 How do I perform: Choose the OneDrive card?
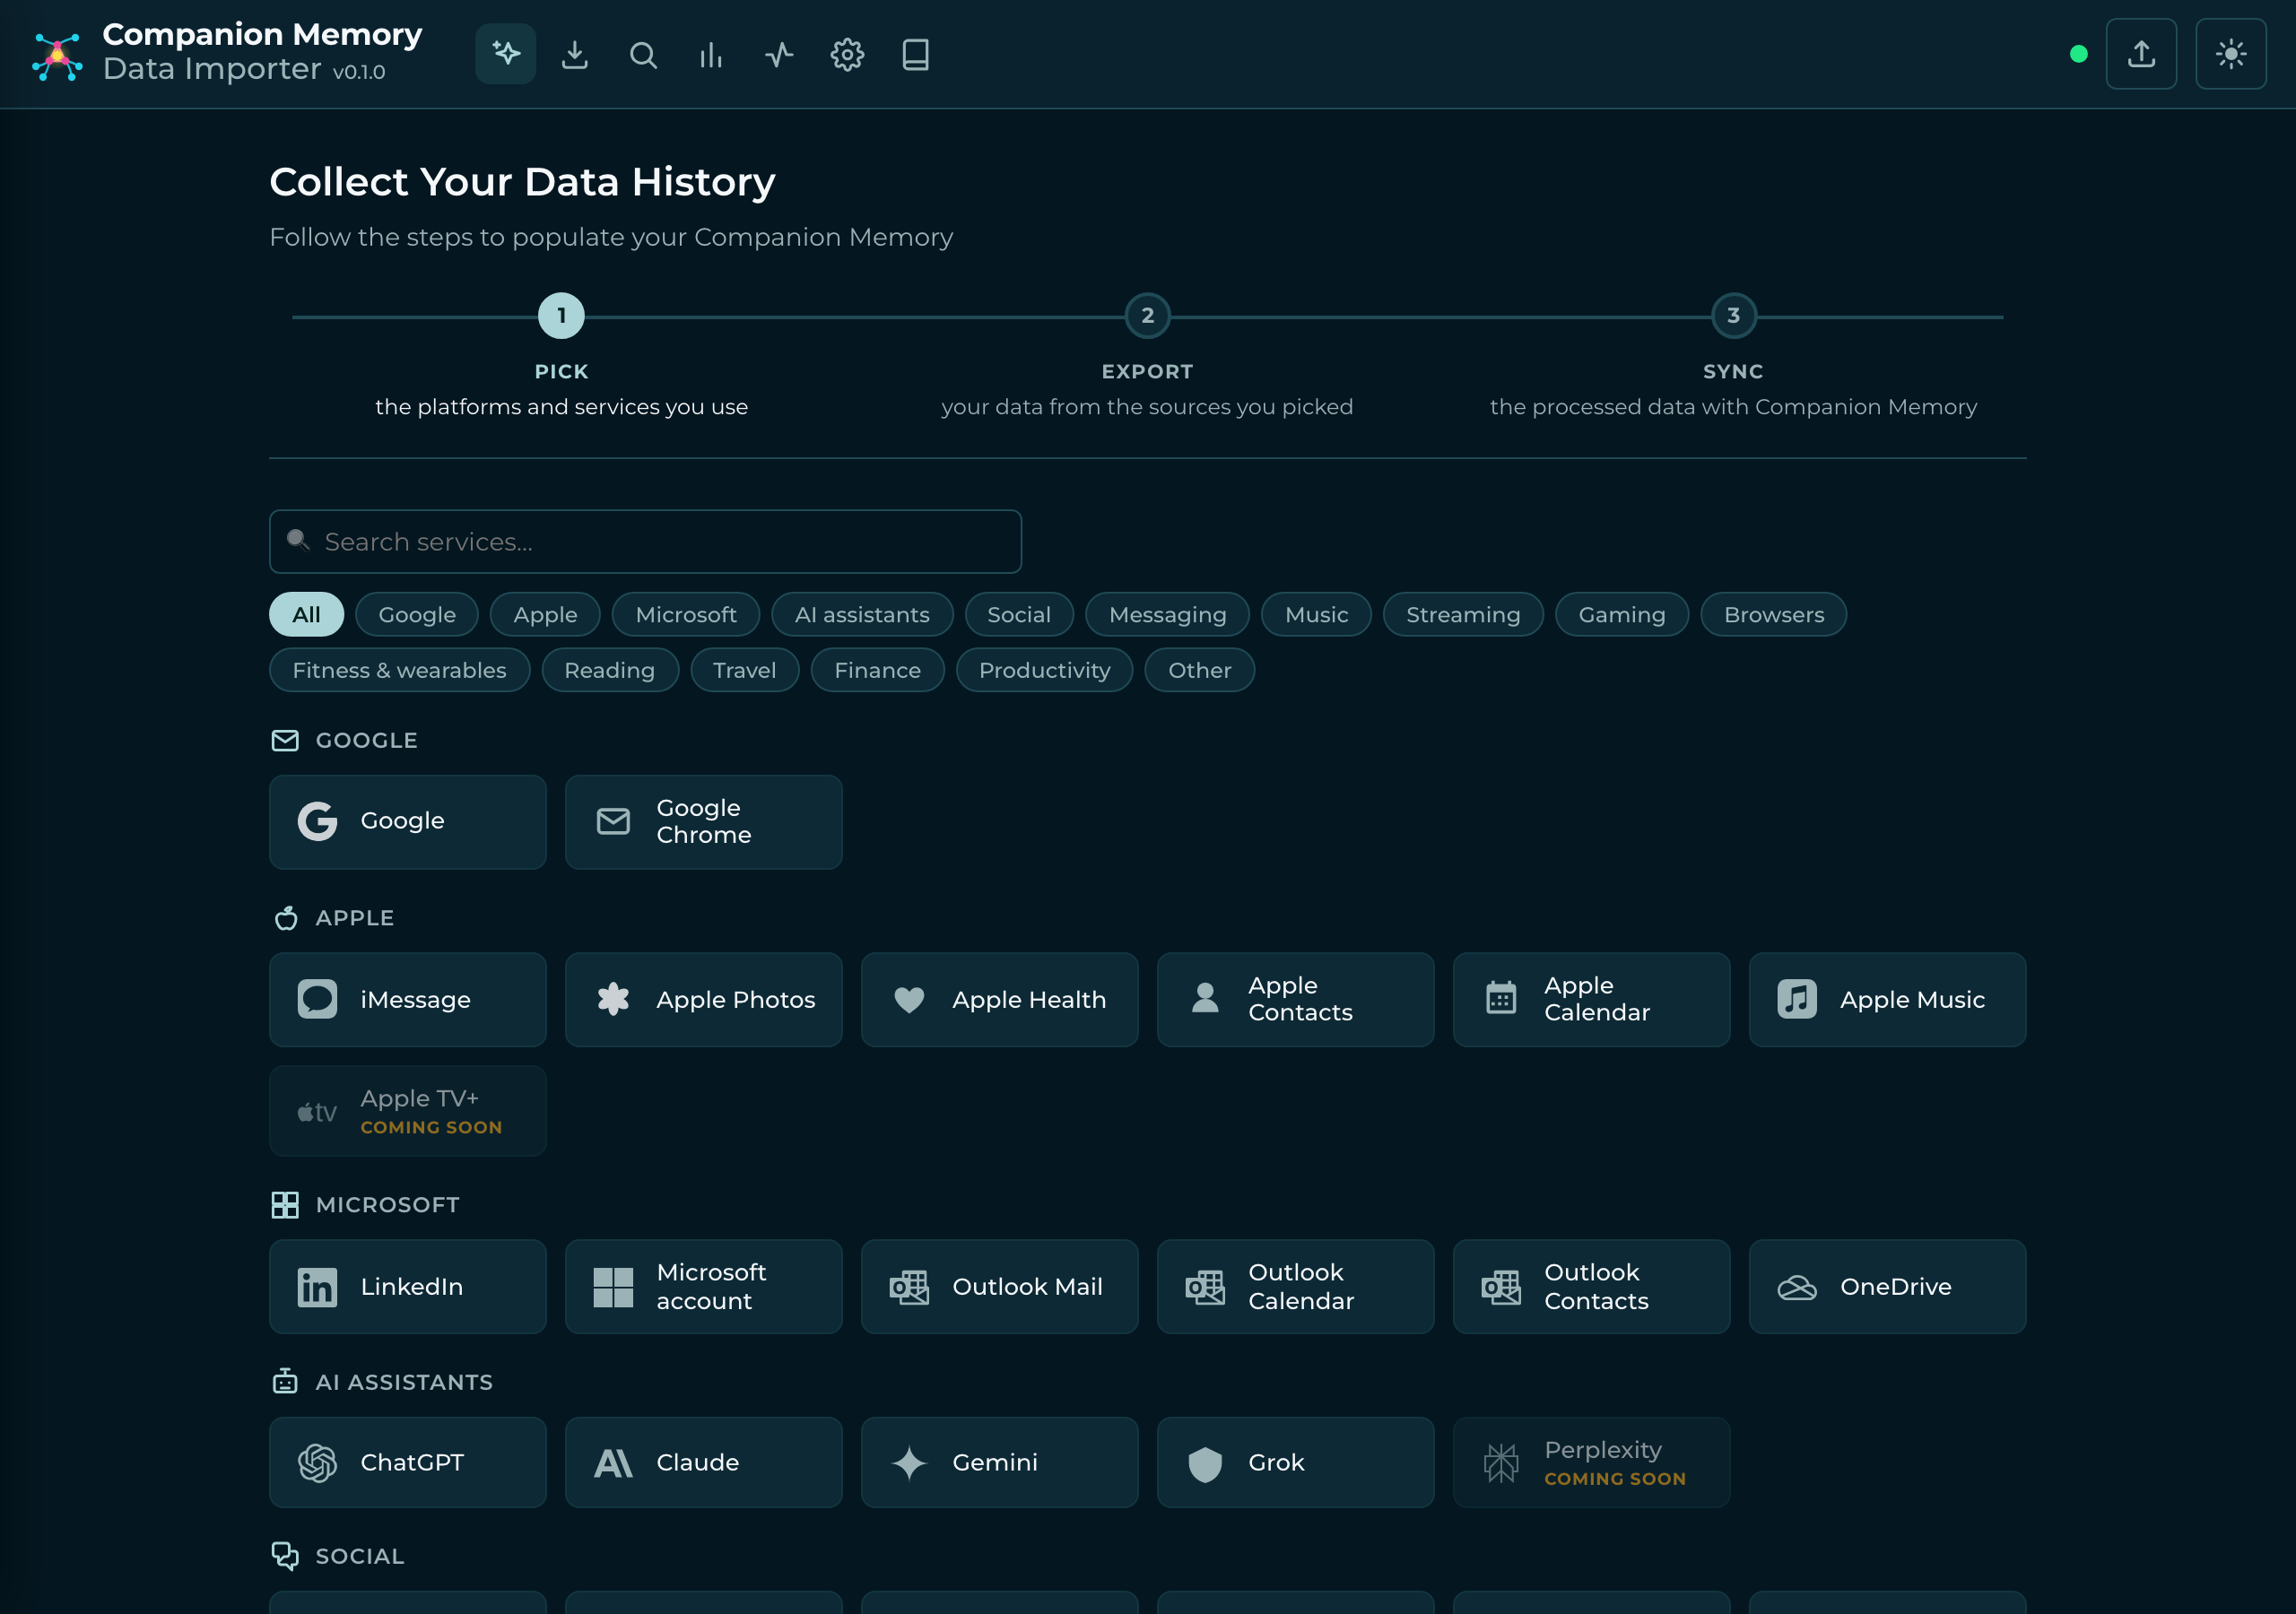click(x=1888, y=1287)
